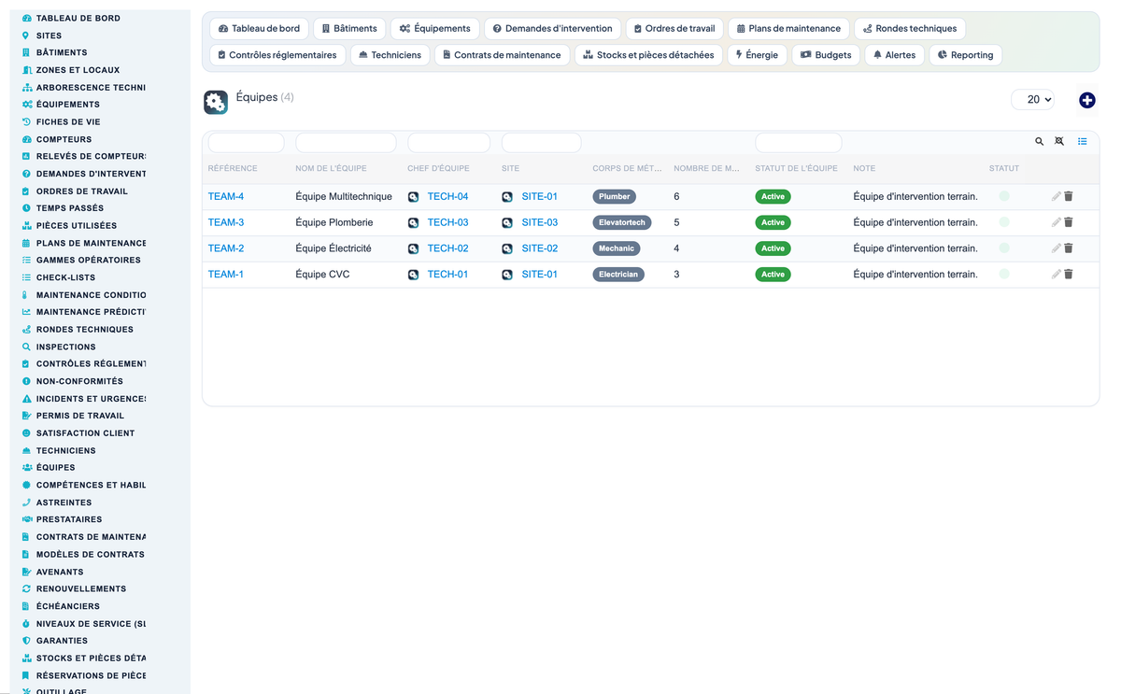The width and height of the screenshot is (1121, 694).
Task: Click the icon beside SITE-03
Action: click(x=507, y=223)
